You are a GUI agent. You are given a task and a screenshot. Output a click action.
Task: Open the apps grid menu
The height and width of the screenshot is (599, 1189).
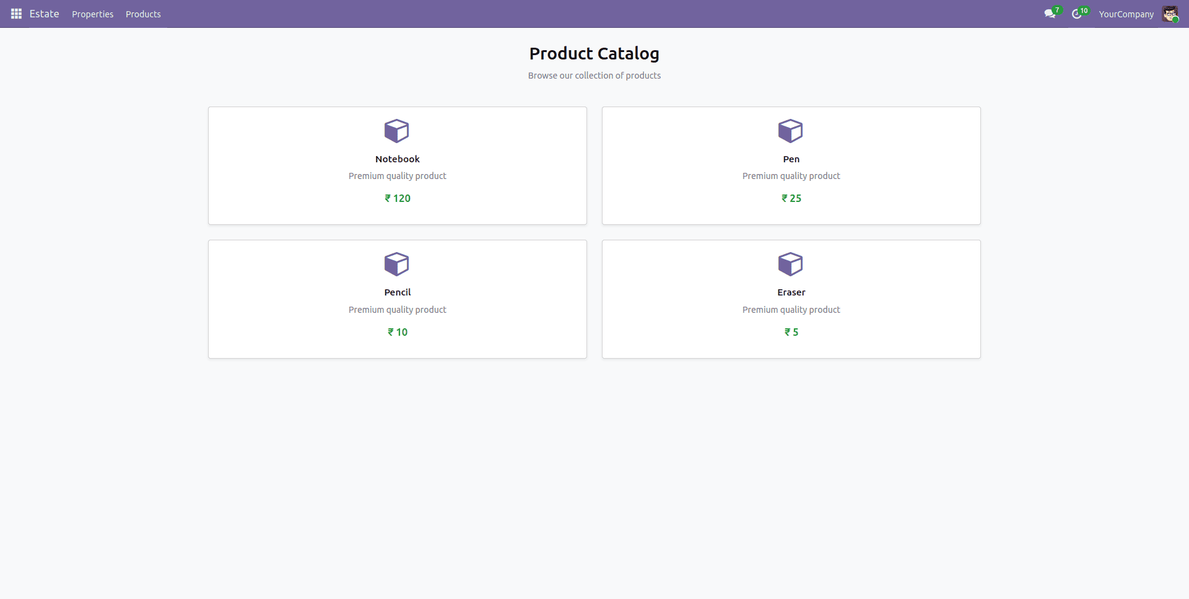pyautogui.click(x=16, y=14)
